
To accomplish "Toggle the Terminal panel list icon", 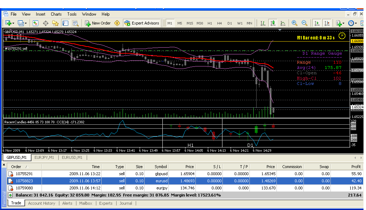I will pyautogui.click(x=65, y=23).
